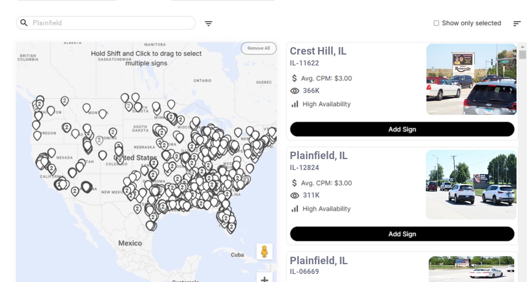Click the Crest Hill availability bars icon

[x=295, y=104]
